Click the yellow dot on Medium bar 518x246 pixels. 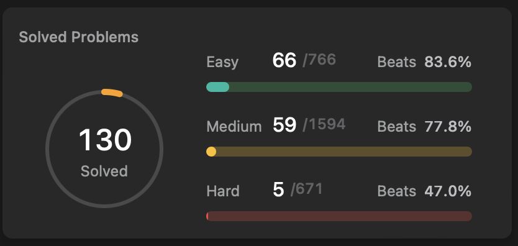pyautogui.click(x=211, y=152)
